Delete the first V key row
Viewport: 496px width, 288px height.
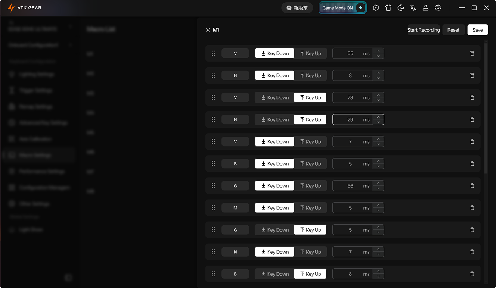pyautogui.click(x=472, y=53)
